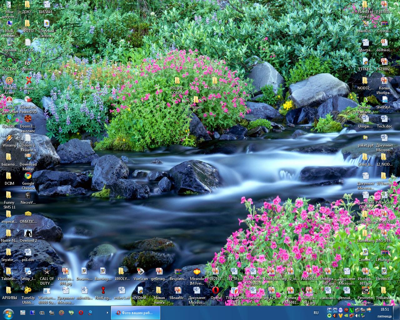
Task: Open the сценарий (4).docx file
Action: (x=366, y=200)
